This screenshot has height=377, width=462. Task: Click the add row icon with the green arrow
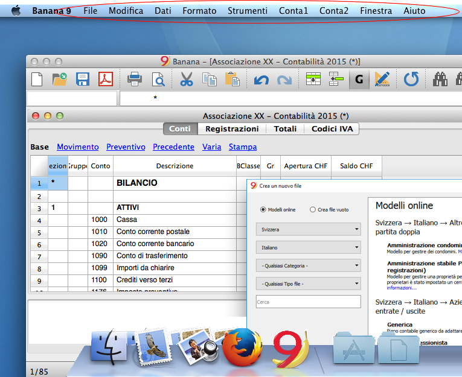point(313,79)
